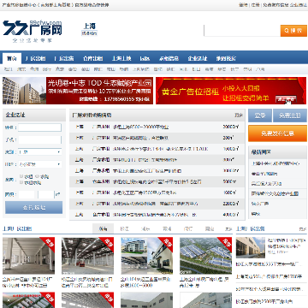Check the first 求租 checkbox in site-selection form
Image resolution: width=308 pixels, height=308 pixels.
(21, 176)
